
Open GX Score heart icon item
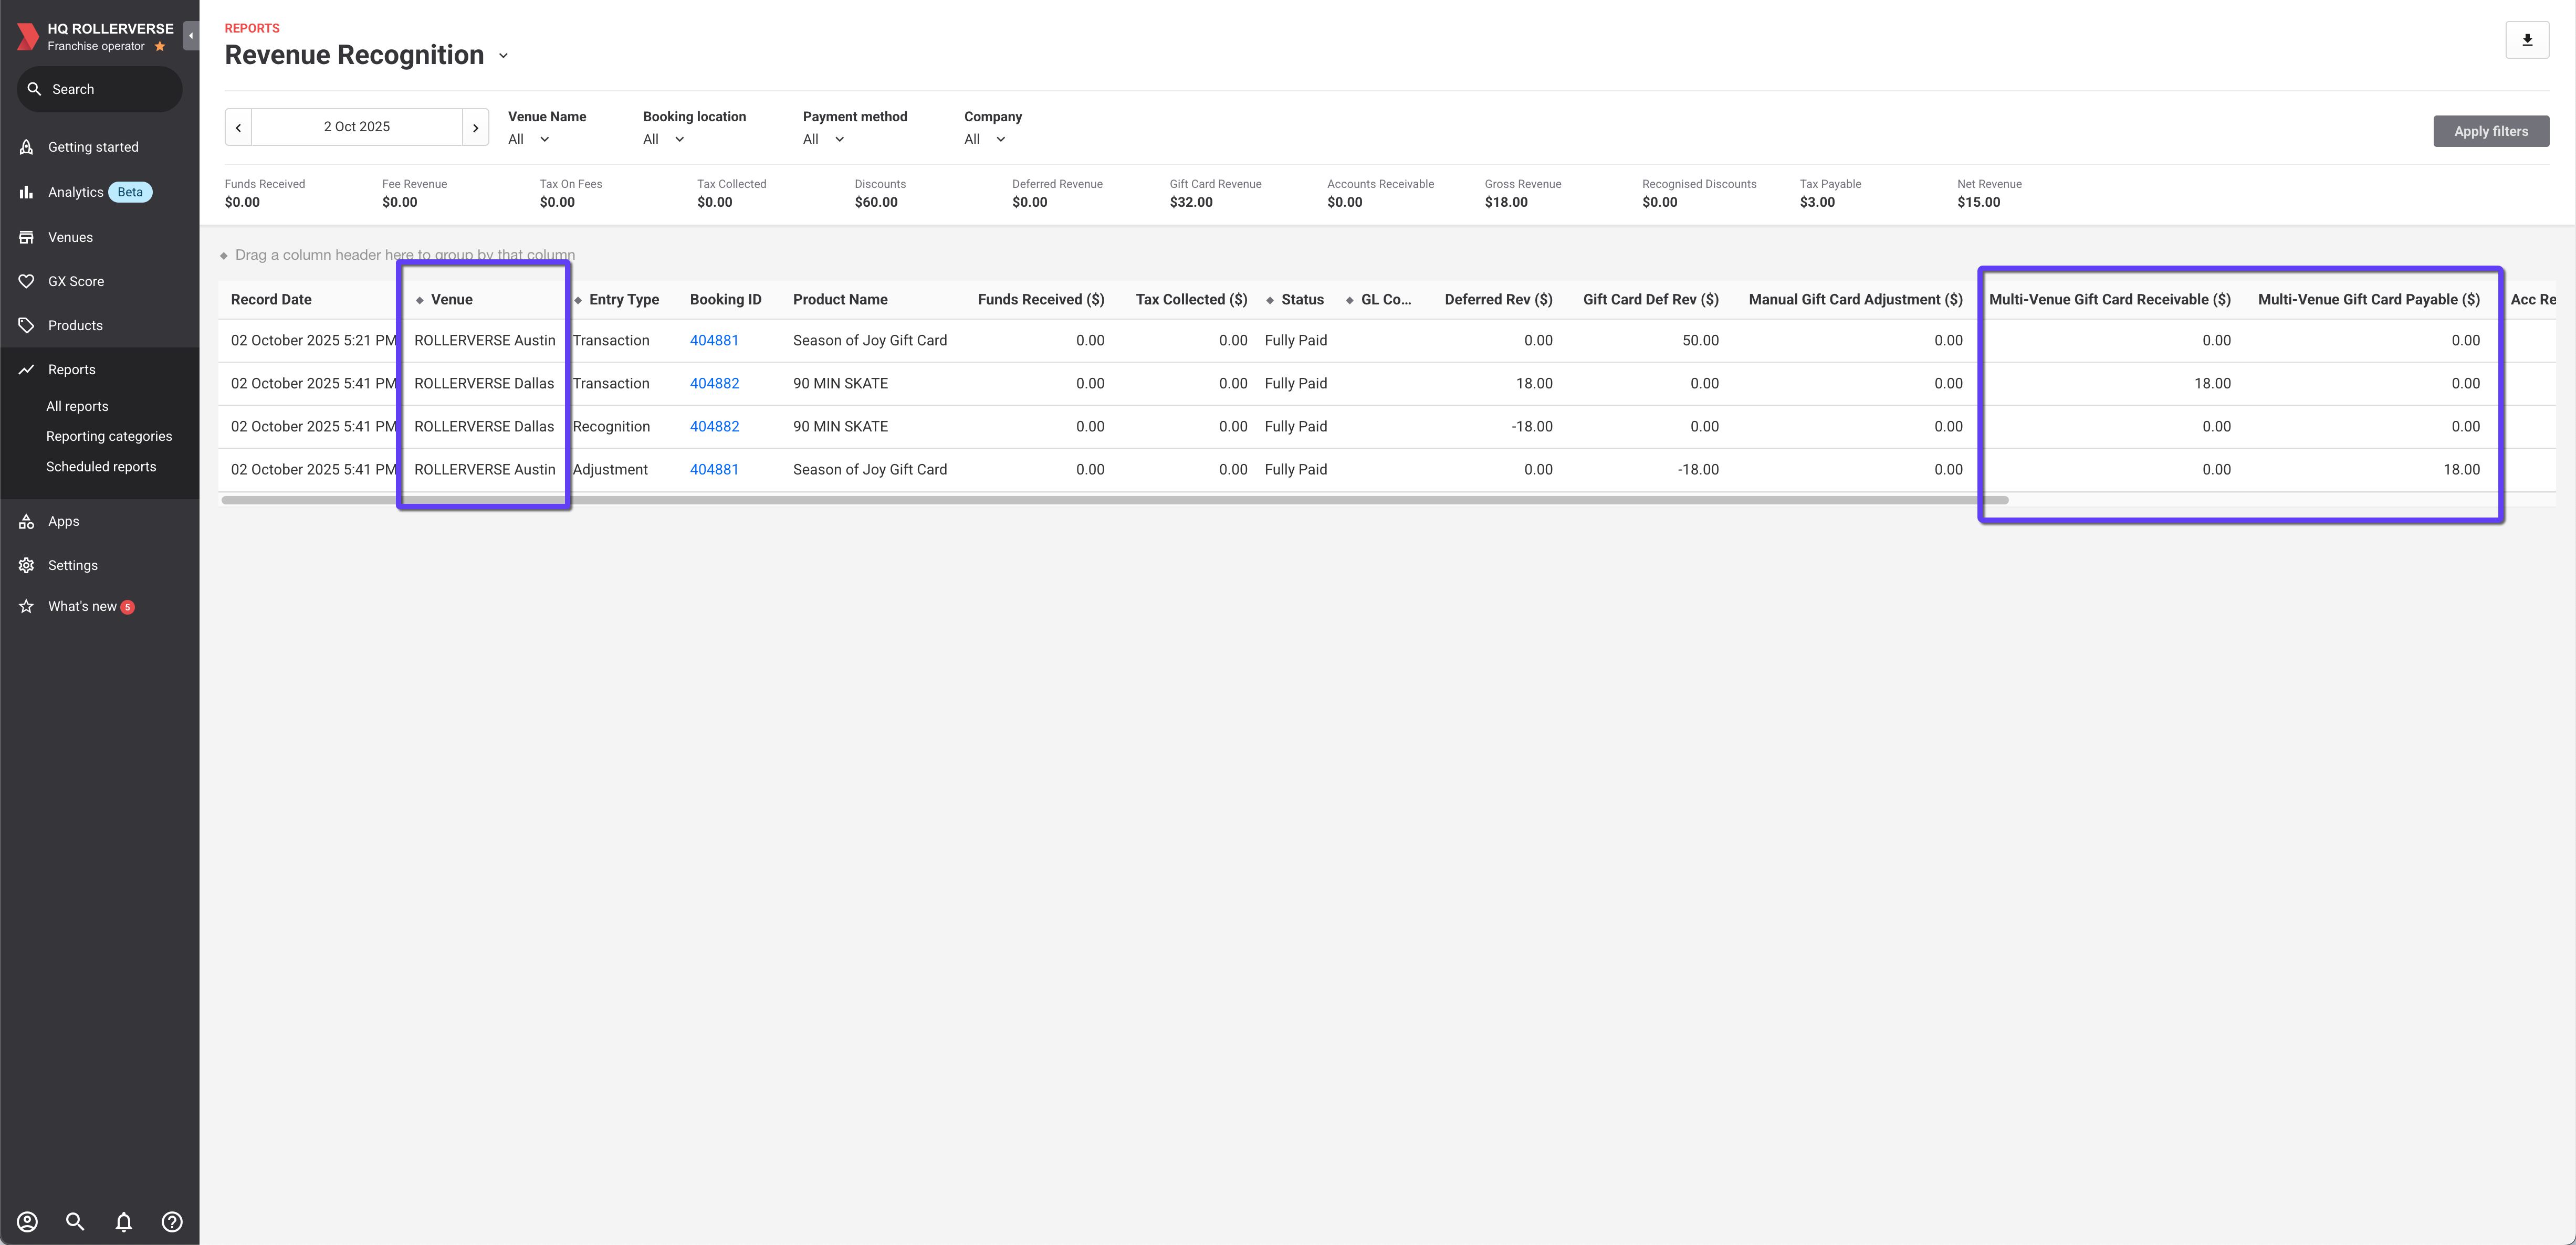pyautogui.click(x=75, y=281)
